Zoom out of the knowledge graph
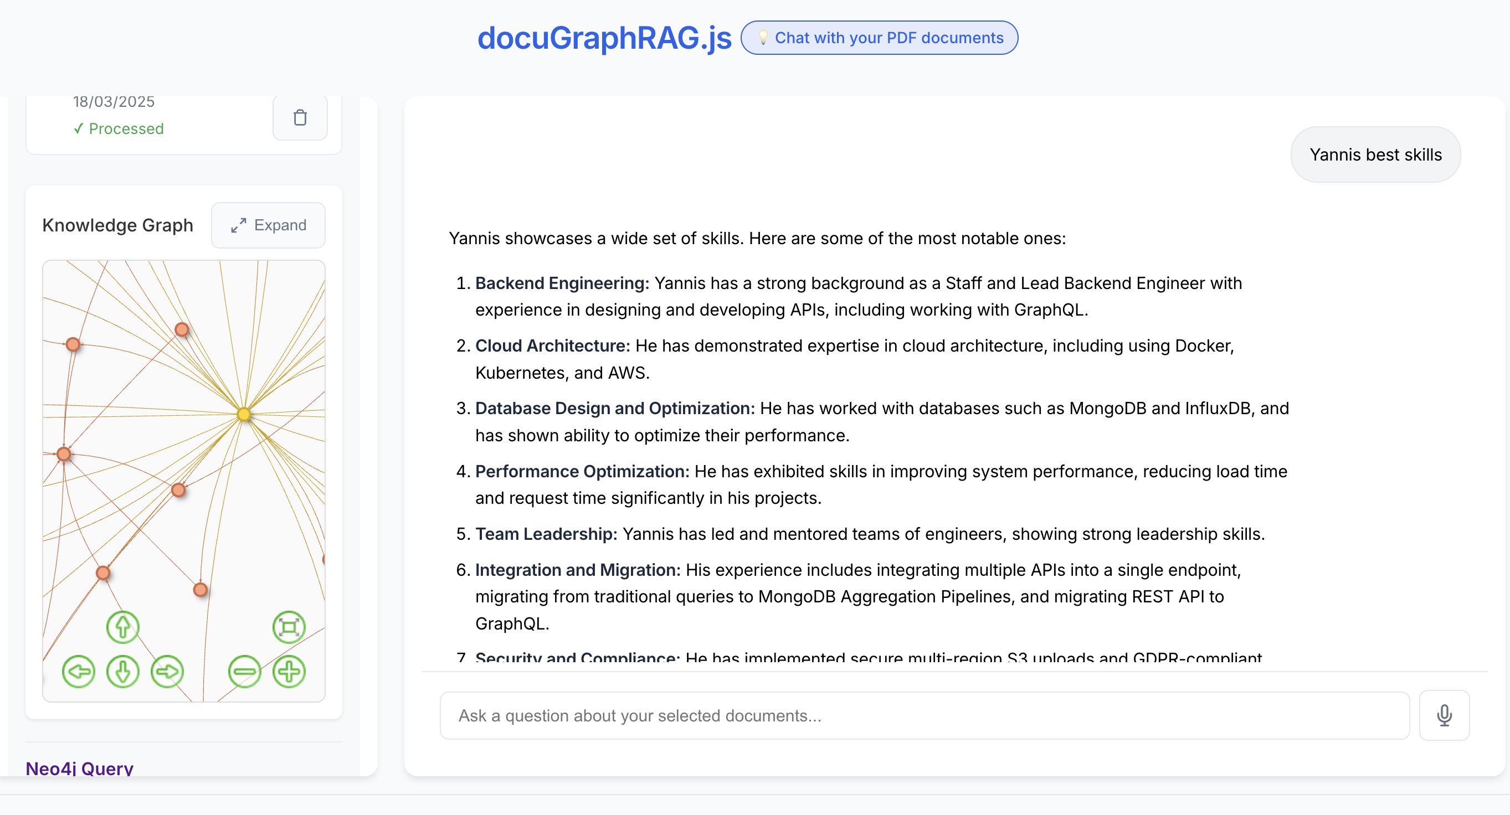The image size is (1510, 815). point(244,672)
